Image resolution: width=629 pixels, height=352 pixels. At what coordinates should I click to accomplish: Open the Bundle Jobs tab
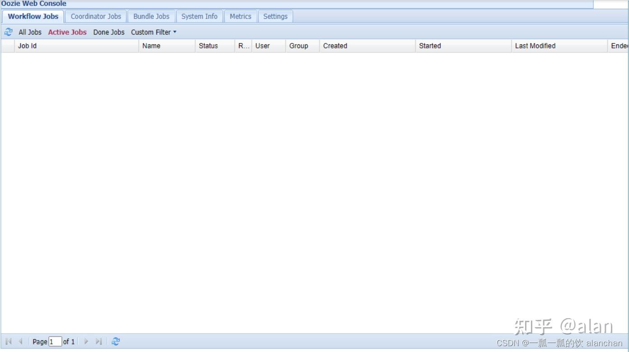(151, 16)
